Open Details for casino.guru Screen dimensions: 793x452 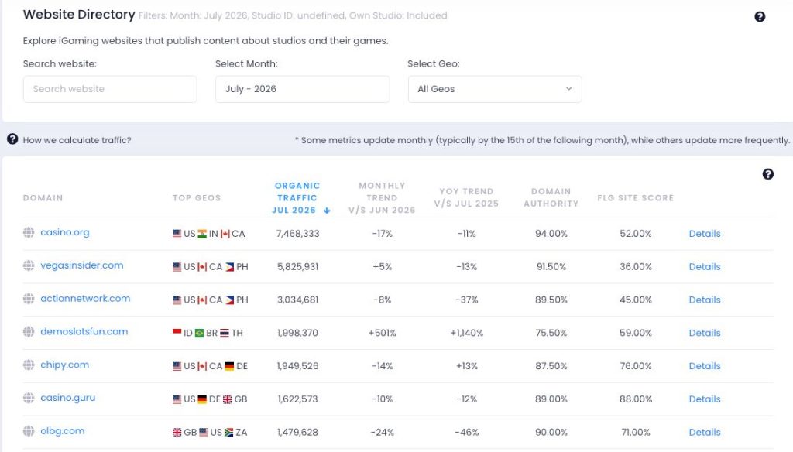click(705, 399)
